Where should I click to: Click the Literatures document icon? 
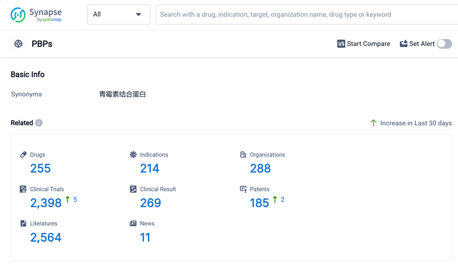click(23, 223)
